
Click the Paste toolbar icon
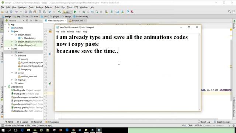(x=35, y=12)
